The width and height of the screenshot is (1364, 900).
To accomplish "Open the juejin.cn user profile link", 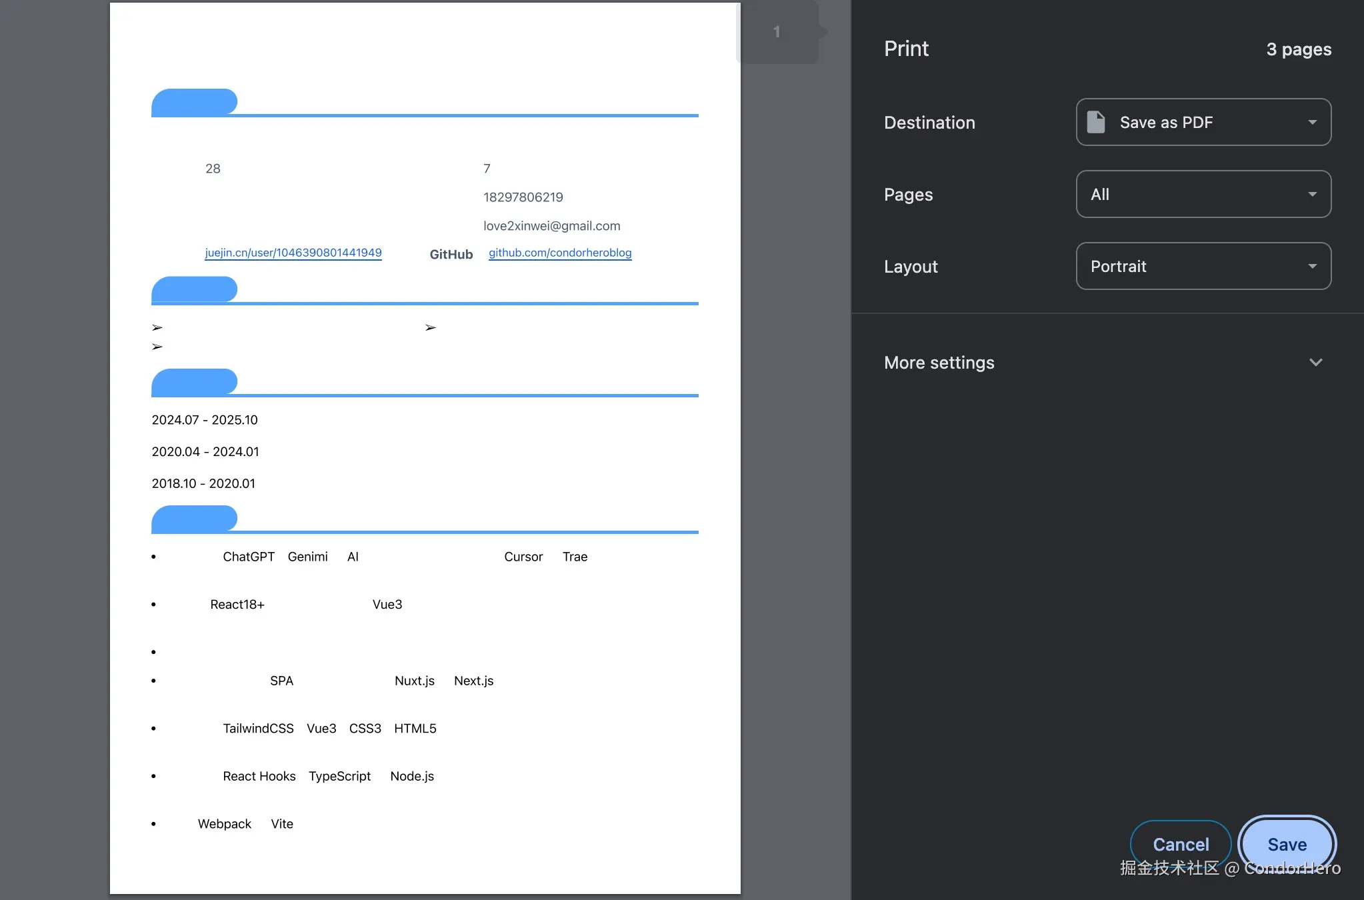I will 293,253.
